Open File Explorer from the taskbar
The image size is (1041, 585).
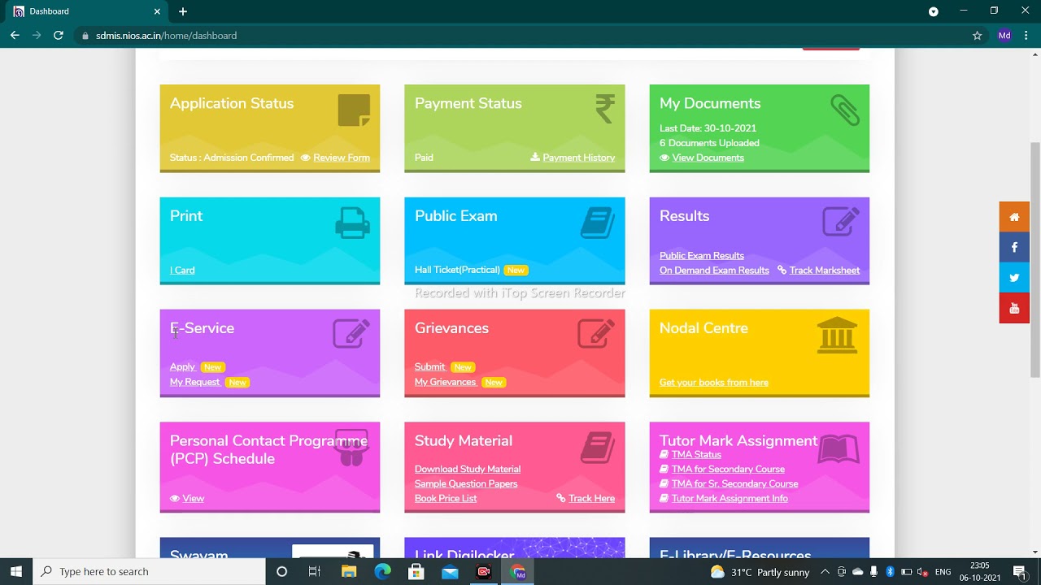pos(349,572)
